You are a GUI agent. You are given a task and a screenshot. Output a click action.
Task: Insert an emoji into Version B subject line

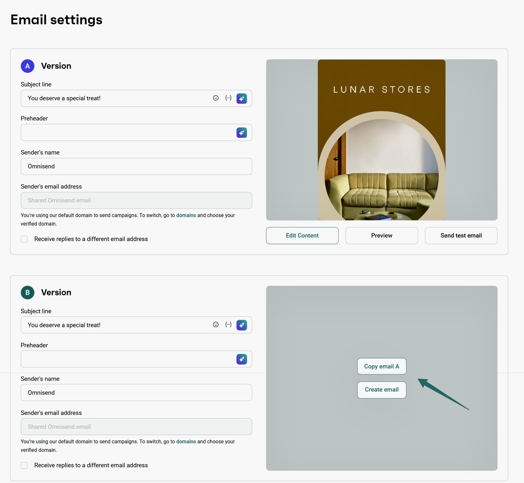(216, 325)
